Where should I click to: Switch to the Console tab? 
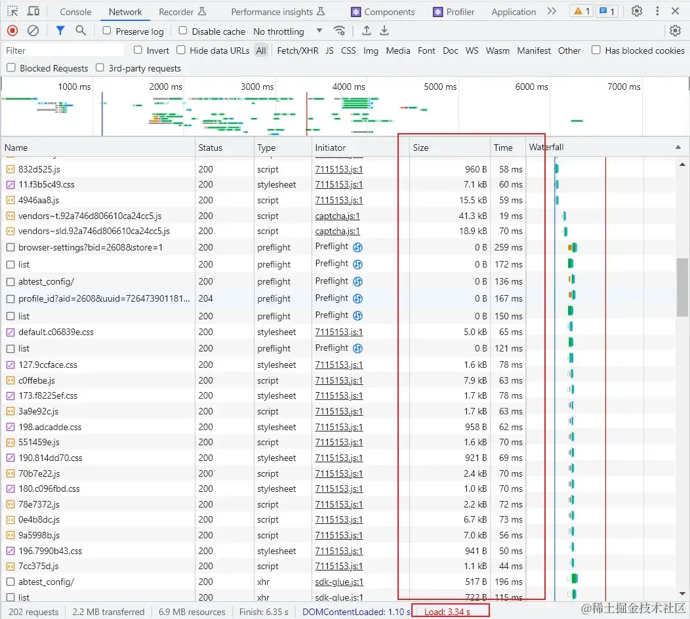75,12
